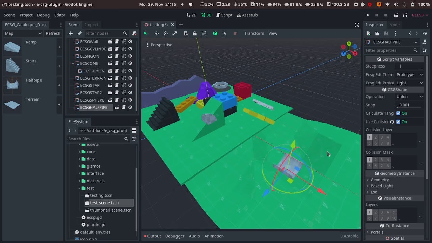The width and height of the screenshot is (432, 243).
Task: Open the Transform menu button in viewport
Action: [254, 33]
